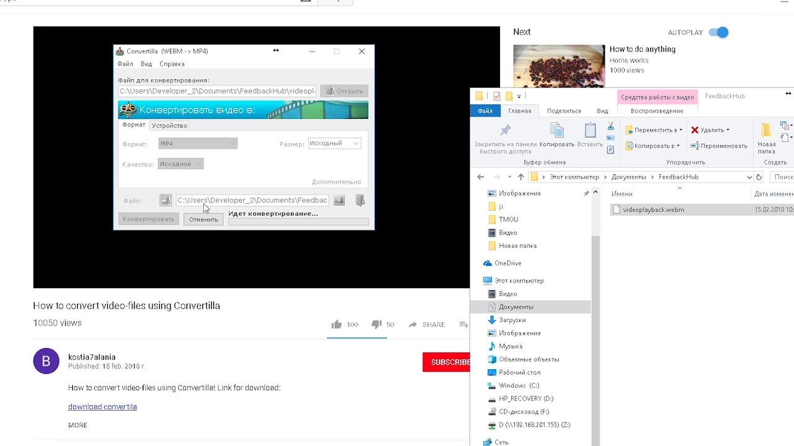
Task: Select Рабочий стол in navigation pane
Action: coord(519,373)
